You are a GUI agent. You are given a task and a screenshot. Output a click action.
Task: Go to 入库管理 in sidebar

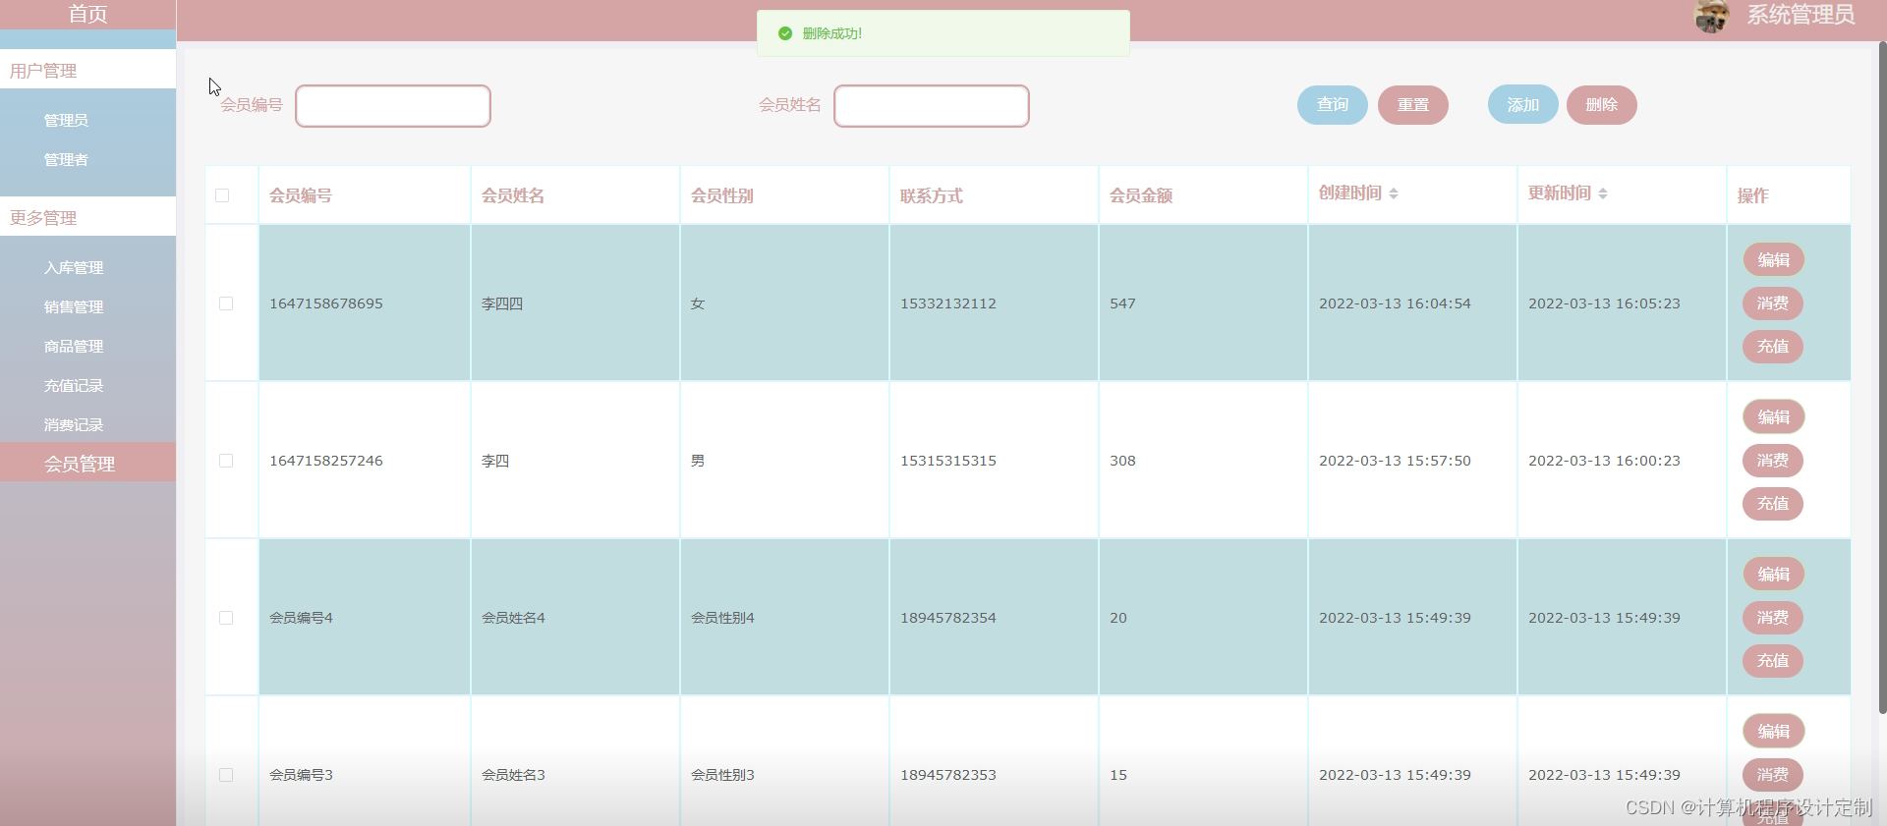74,268
